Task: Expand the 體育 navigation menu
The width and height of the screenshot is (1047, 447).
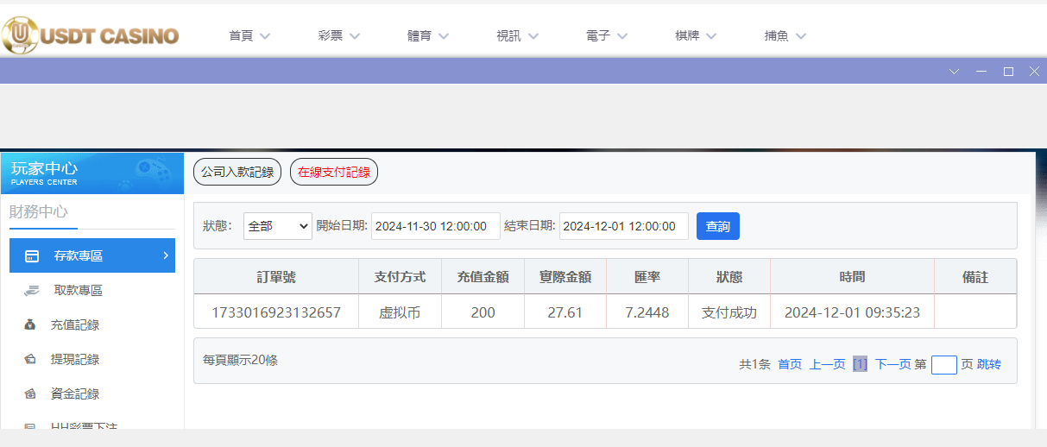Action: click(x=428, y=36)
